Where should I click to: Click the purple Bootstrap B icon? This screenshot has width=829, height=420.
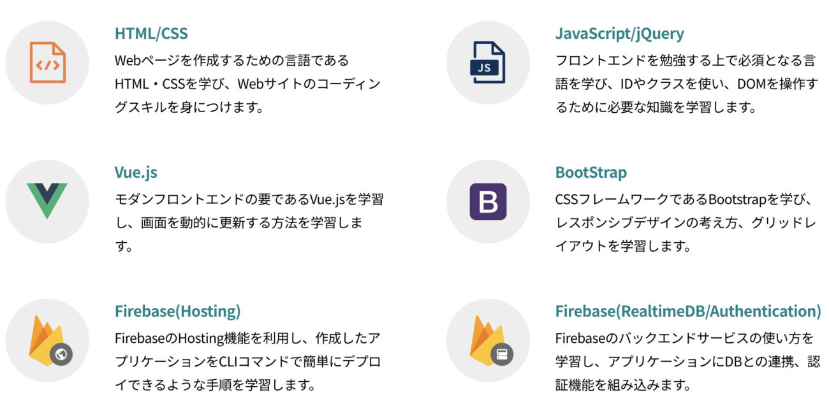tap(488, 201)
